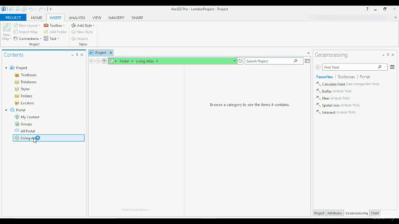
Task: Select the Toolboxes tab in Geoprocessing
Action: click(346, 77)
